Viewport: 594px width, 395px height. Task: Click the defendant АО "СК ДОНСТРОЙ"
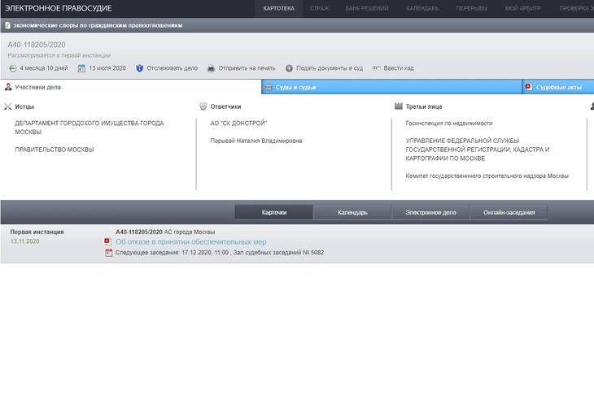[238, 124]
